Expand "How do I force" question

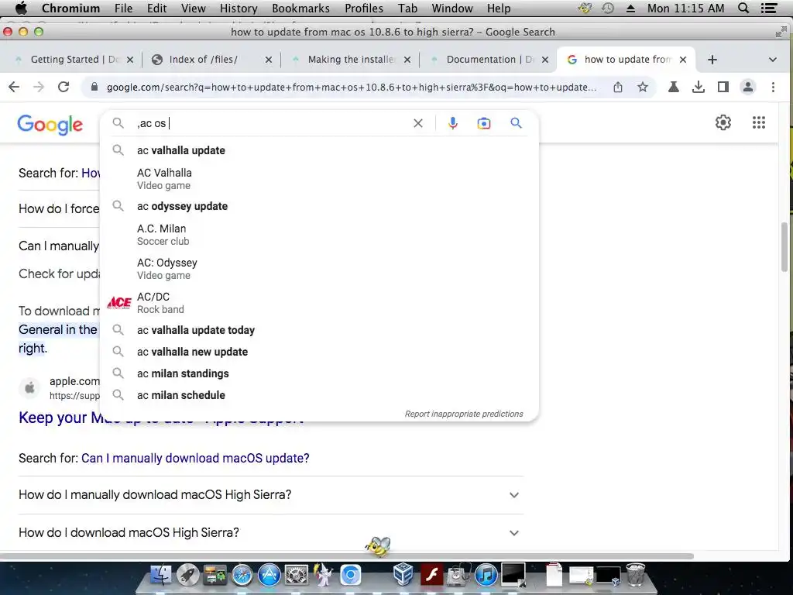(59, 209)
